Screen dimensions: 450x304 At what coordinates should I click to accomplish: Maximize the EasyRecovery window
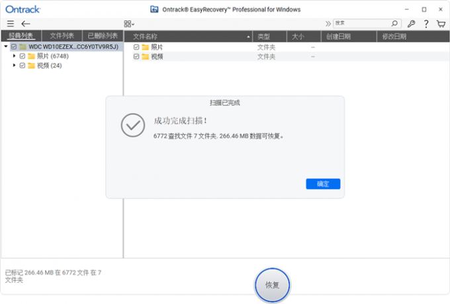[424, 9]
